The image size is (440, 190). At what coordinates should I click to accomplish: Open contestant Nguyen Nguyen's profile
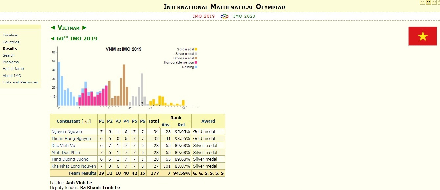tap(67, 132)
